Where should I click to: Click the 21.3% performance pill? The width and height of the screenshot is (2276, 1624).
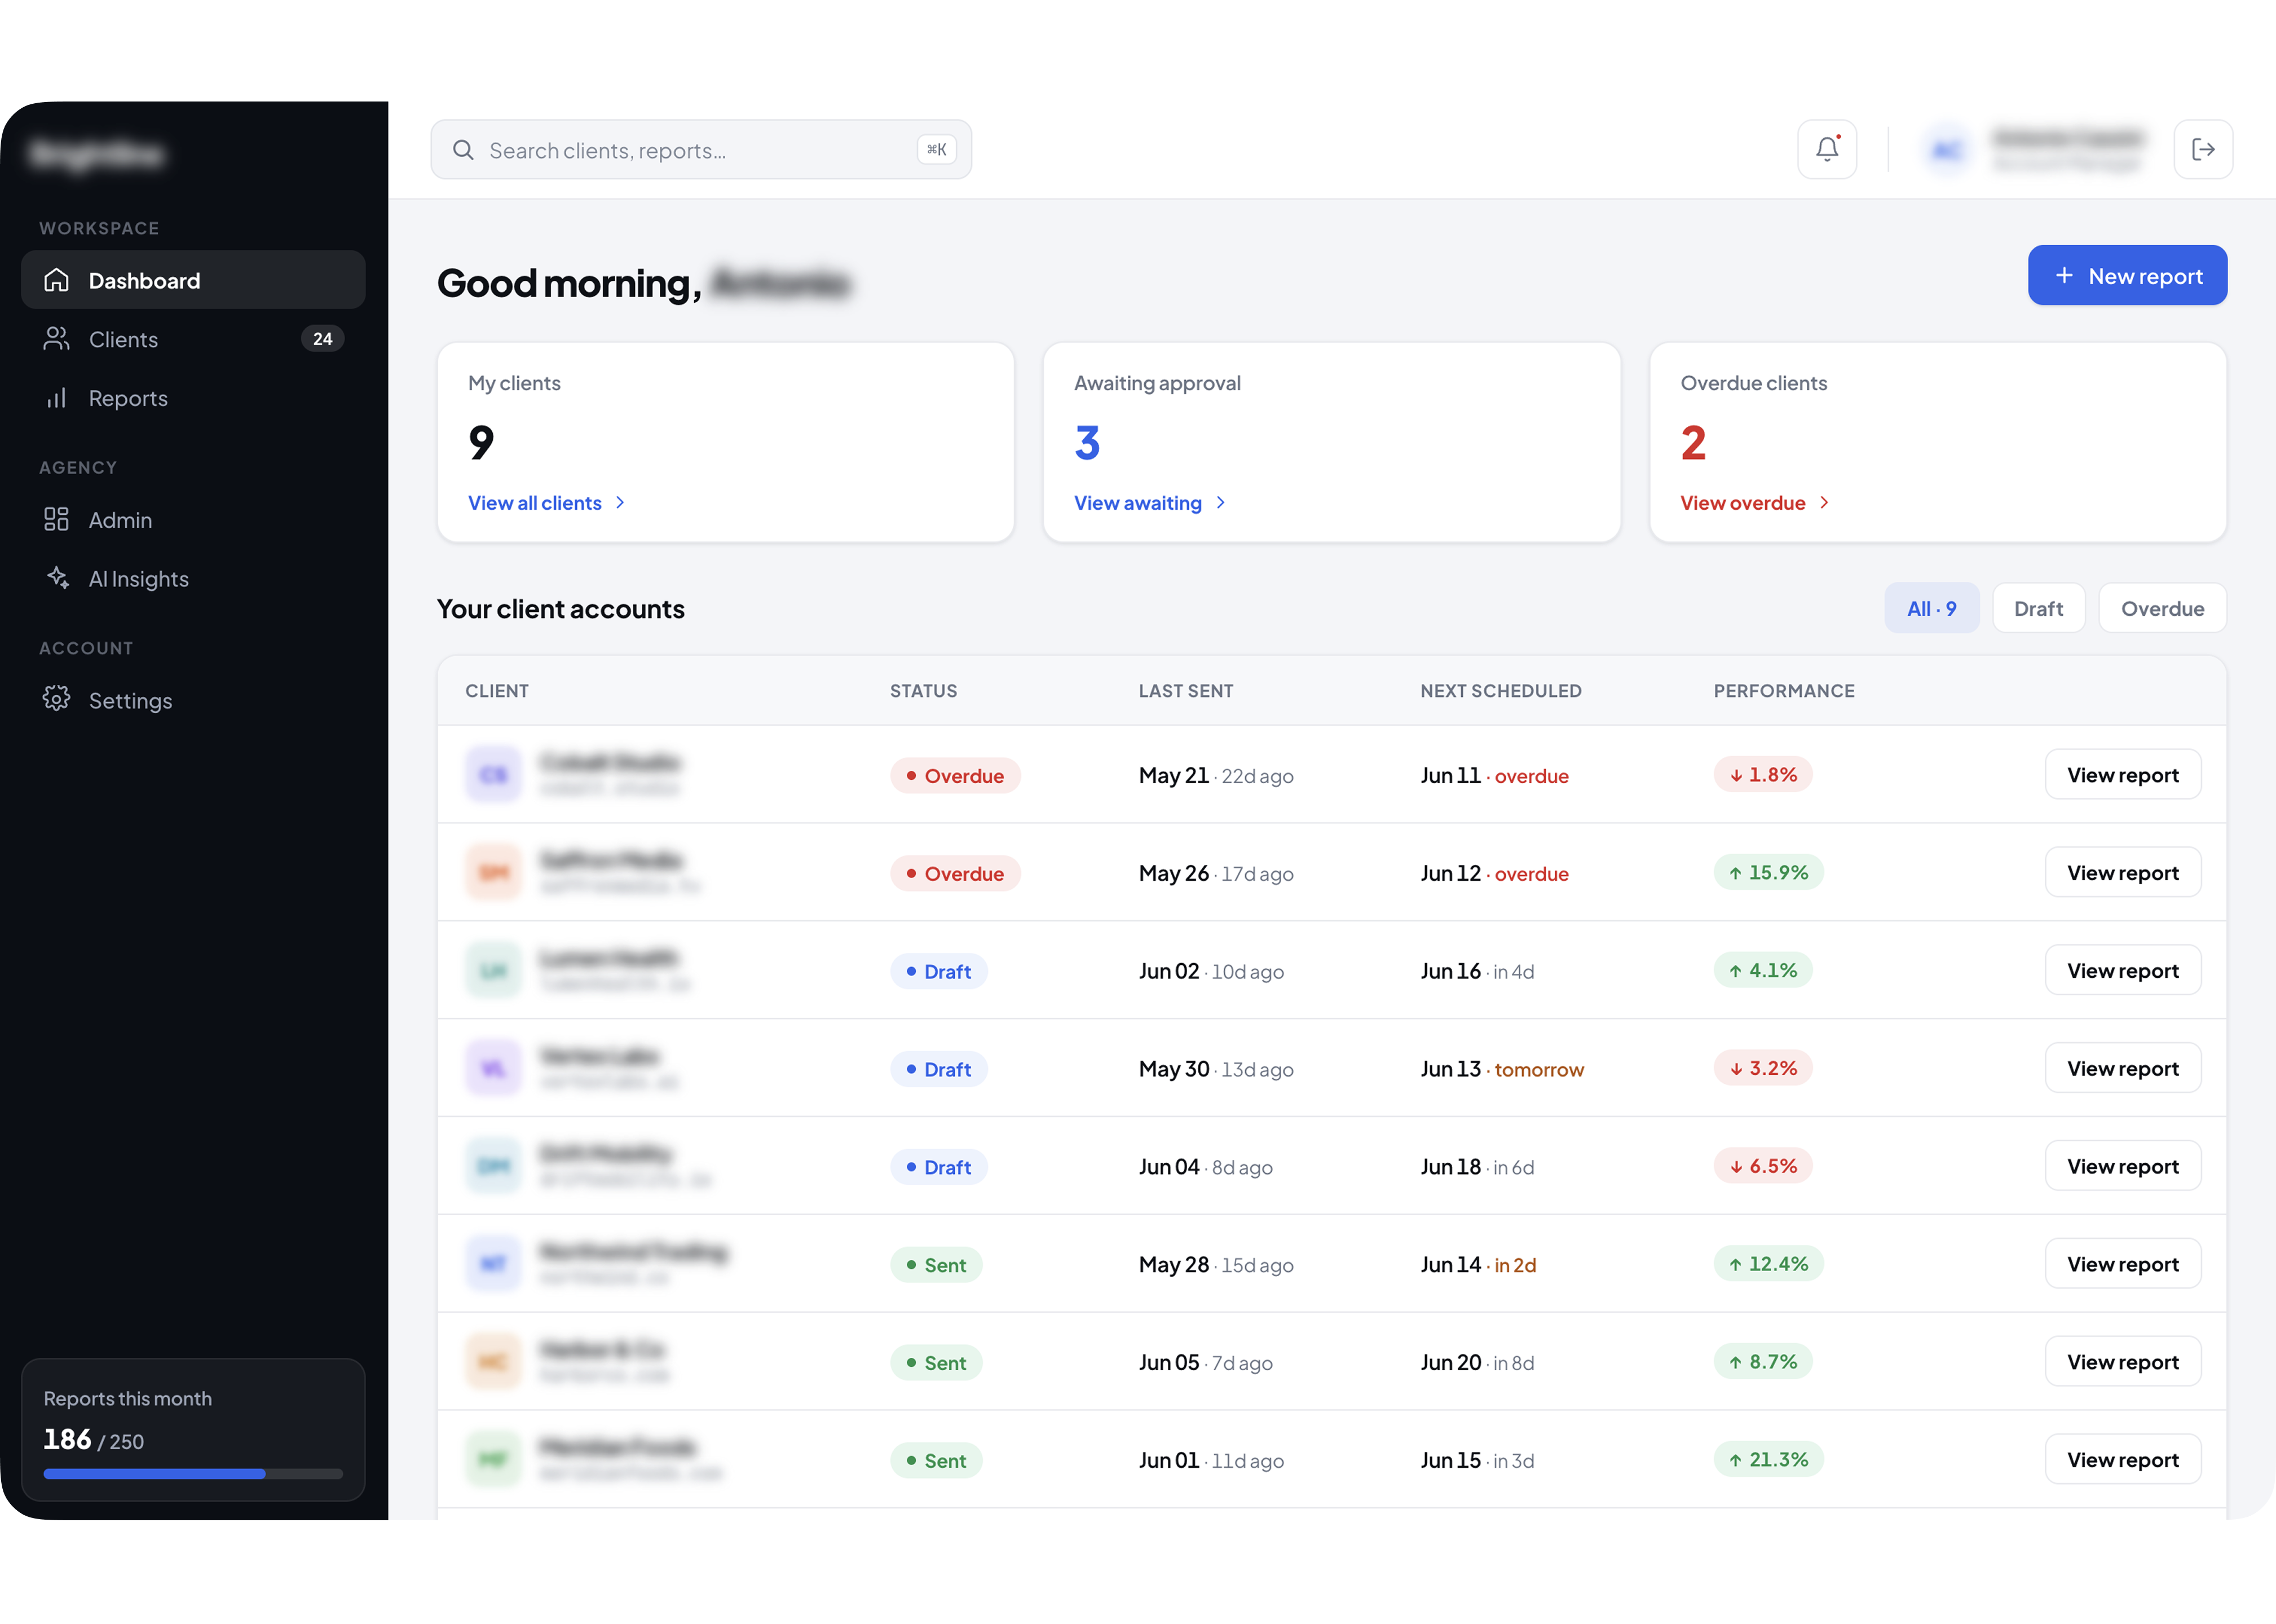(1768, 1460)
